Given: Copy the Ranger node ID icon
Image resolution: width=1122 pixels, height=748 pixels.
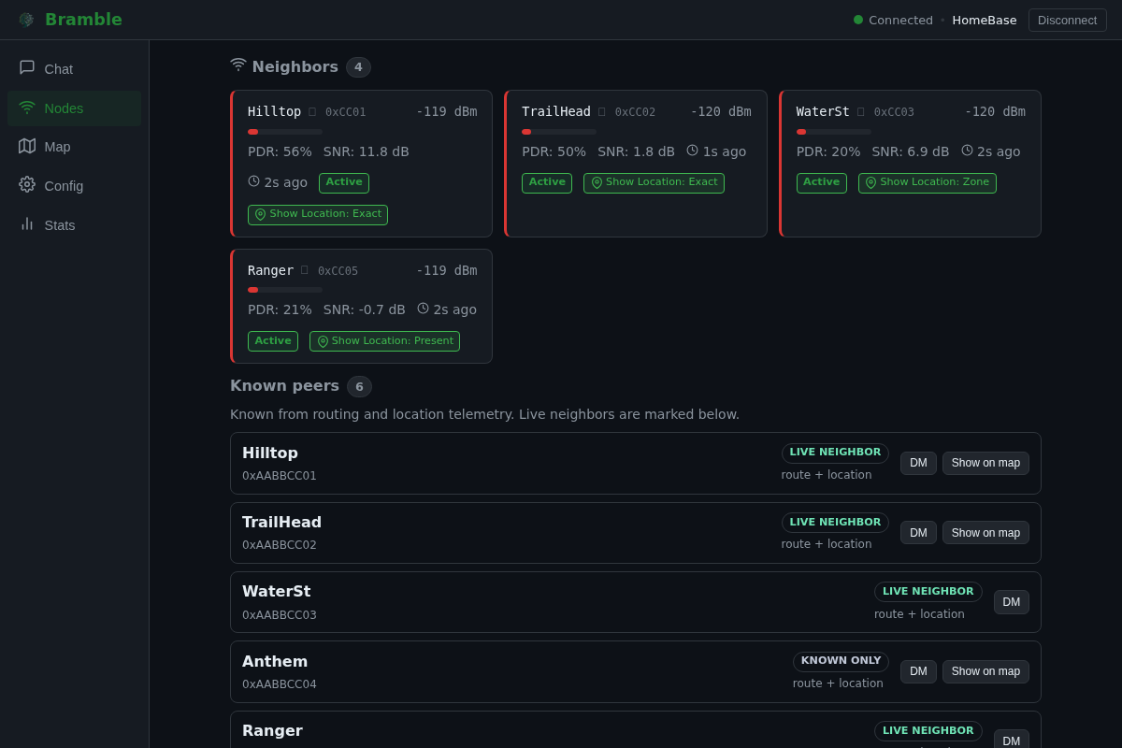Looking at the screenshot, I should (305, 271).
